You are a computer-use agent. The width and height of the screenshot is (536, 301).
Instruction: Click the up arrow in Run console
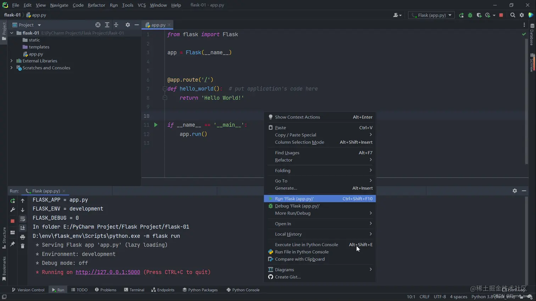[23, 201]
